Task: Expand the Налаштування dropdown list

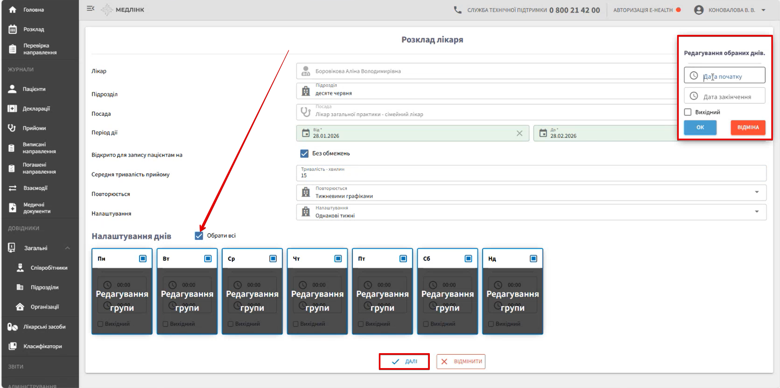Action: (756, 212)
